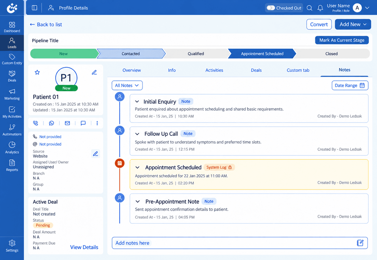
Task: Switch to the Overview tab
Action: tap(132, 70)
